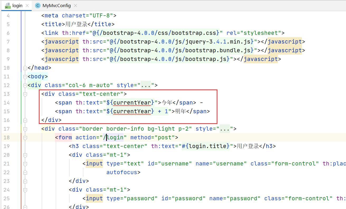Image resolution: width=346 pixels, height=209 pixels.
Task: Collapse the text-center div at line 13
Action: pyautogui.click(x=25, y=94)
